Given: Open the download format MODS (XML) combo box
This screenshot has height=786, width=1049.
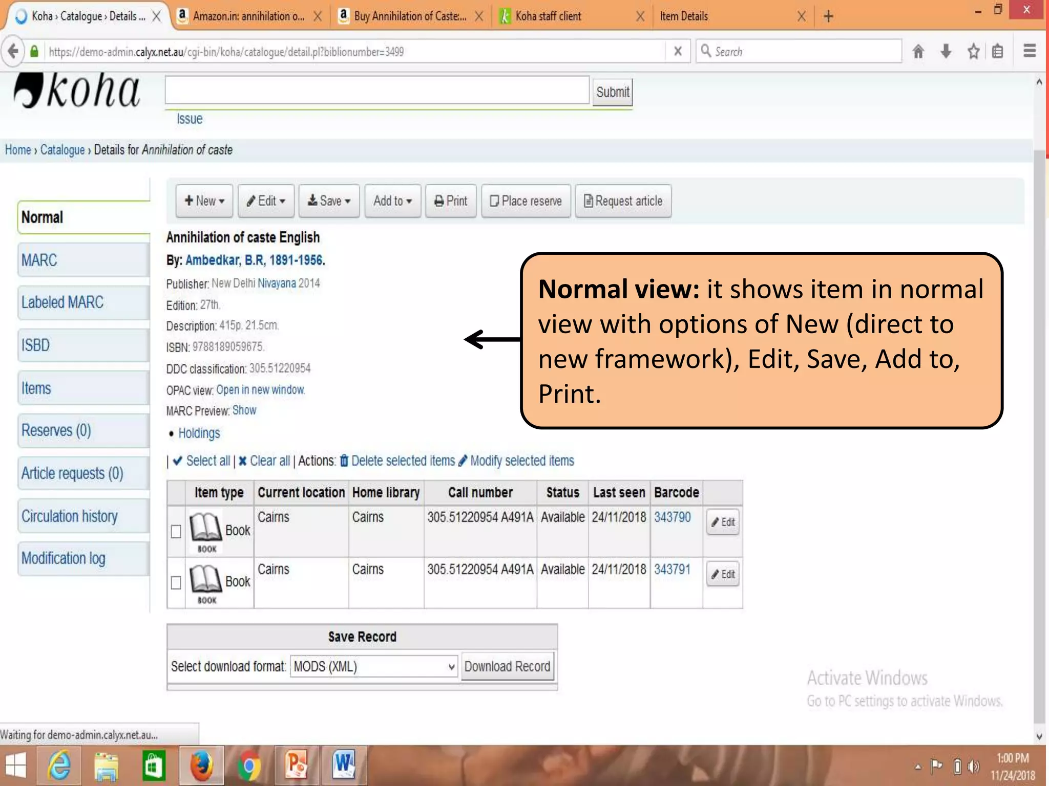Looking at the screenshot, I should tap(374, 667).
